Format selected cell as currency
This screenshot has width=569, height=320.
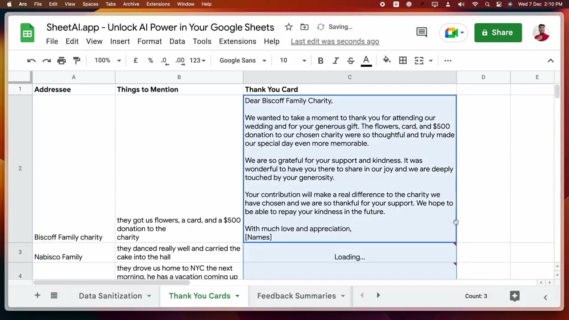(x=136, y=60)
